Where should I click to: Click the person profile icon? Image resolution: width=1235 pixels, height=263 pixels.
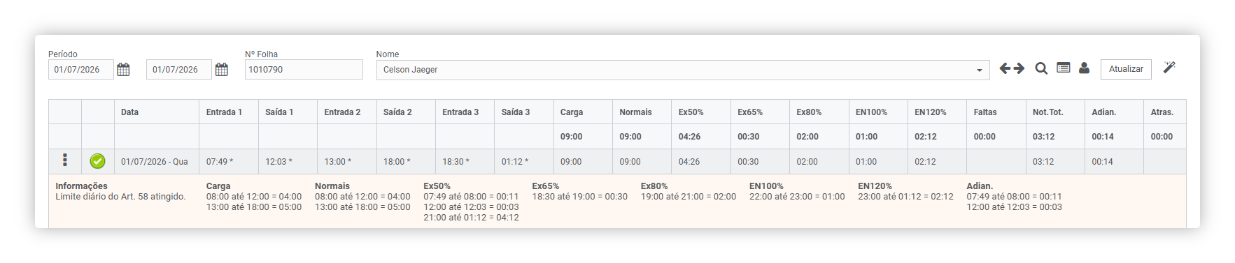[1084, 68]
